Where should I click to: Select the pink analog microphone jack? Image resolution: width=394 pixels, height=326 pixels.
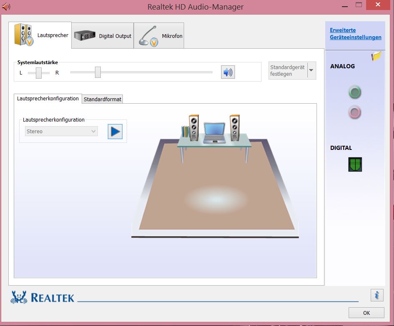355,112
